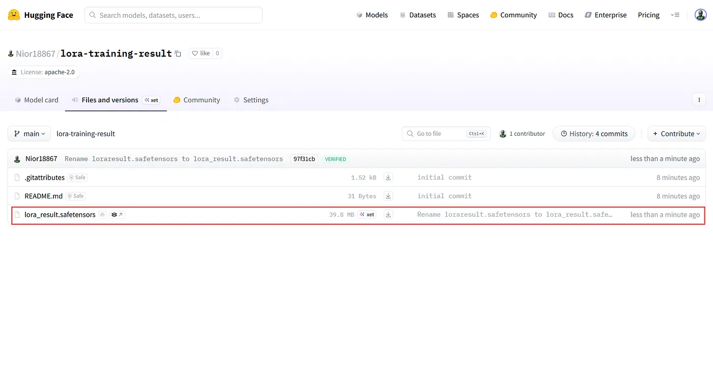Image resolution: width=713 pixels, height=381 pixels.
Task: Open the Community nav item in header
Action: click(x=513, y=15)
